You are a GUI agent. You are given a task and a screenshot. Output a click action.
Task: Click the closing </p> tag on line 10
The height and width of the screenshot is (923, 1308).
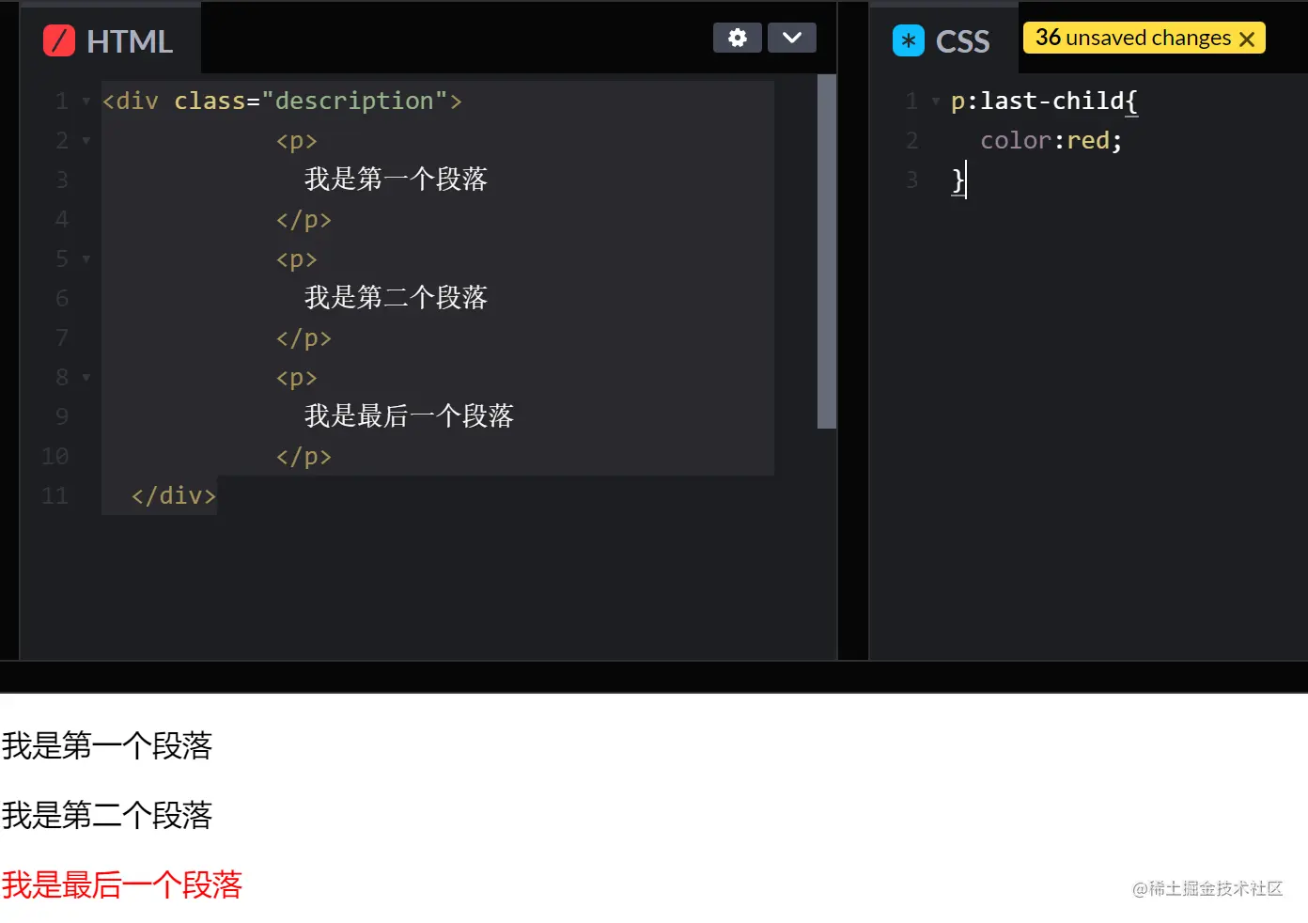tap(304, 456)
